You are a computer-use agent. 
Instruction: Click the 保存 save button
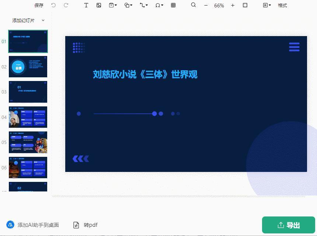pyautogui.click(x=39, y=5)
